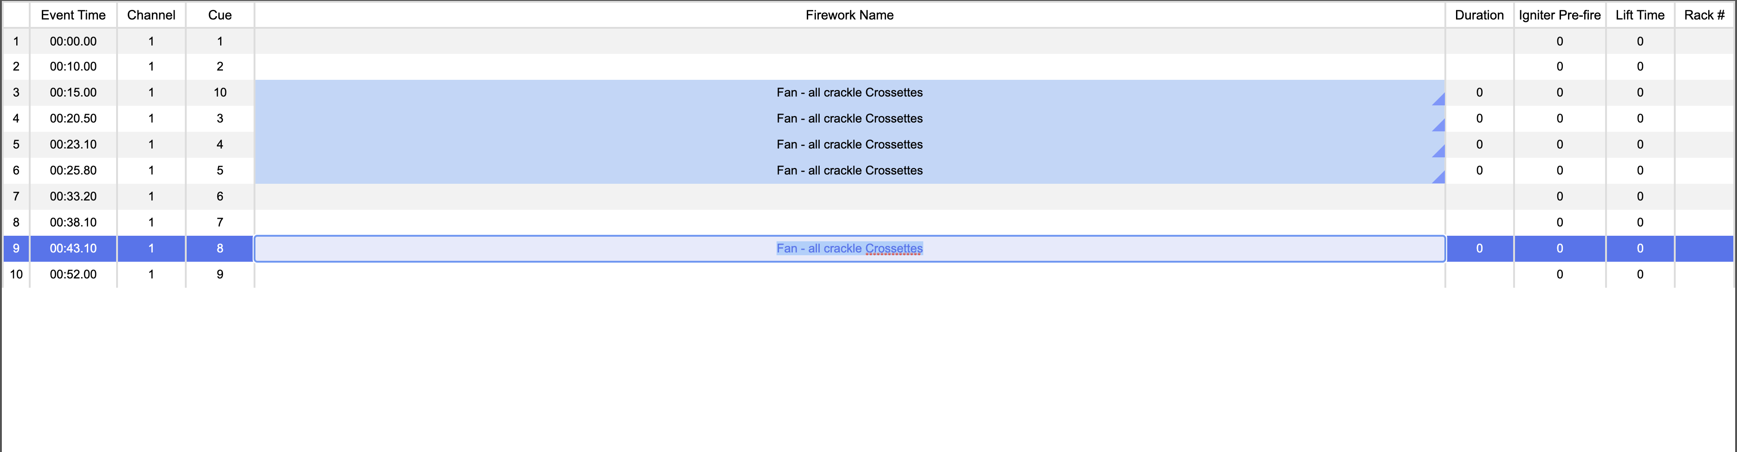Screen dimensions: 1737x452
Task: Click the Igniter Pre-fire column header
Action: [1560, 15]
